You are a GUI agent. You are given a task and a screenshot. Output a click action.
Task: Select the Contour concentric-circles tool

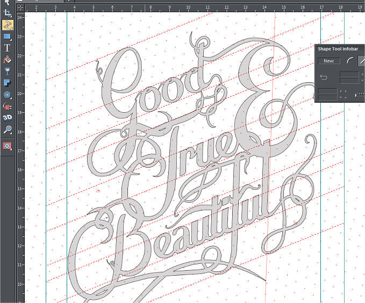coord(8,95)
